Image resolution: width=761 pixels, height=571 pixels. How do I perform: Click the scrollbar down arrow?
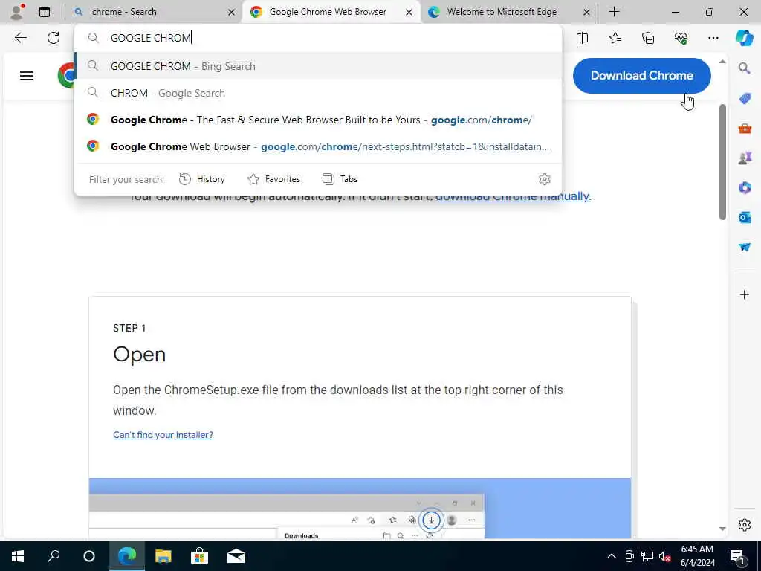pos(722,529)
